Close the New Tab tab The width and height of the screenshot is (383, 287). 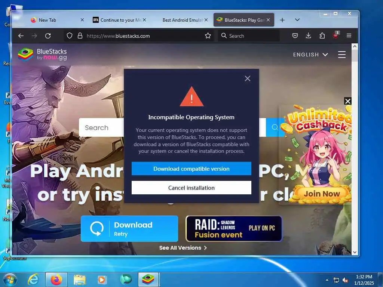click(82, 20)
